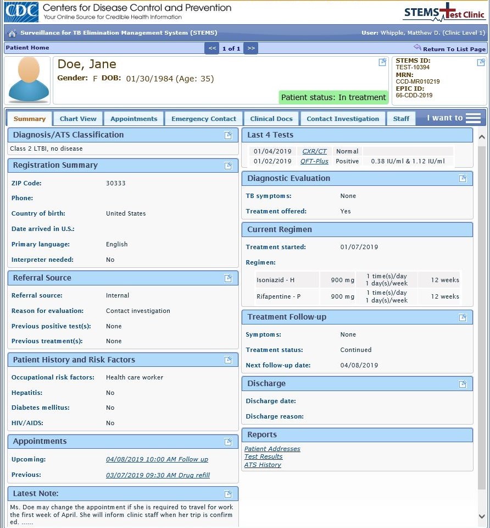Click the Patient Home label
Image resolution: width=490 pixels, height=528 pixels.
[27, 47]
